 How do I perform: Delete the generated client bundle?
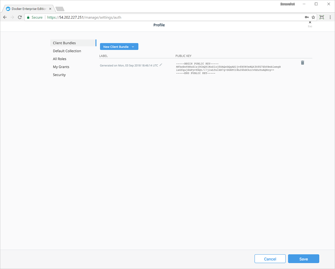303,63
